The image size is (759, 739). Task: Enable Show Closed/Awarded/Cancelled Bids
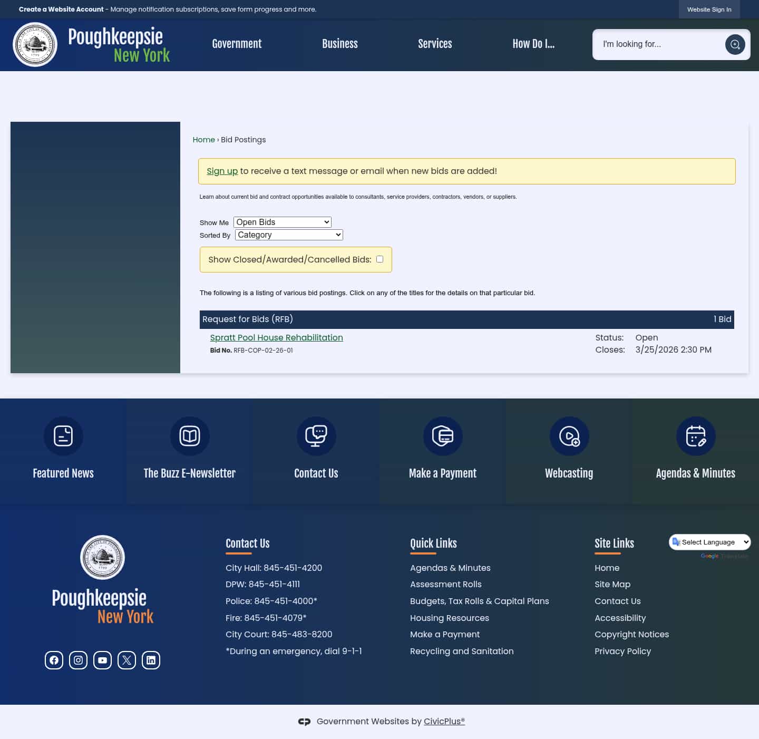tap(379, 259)
